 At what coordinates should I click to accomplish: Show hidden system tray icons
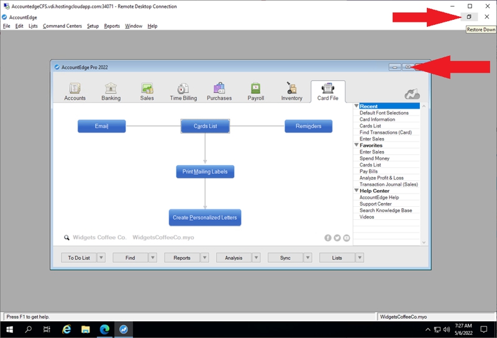[428, 329]
